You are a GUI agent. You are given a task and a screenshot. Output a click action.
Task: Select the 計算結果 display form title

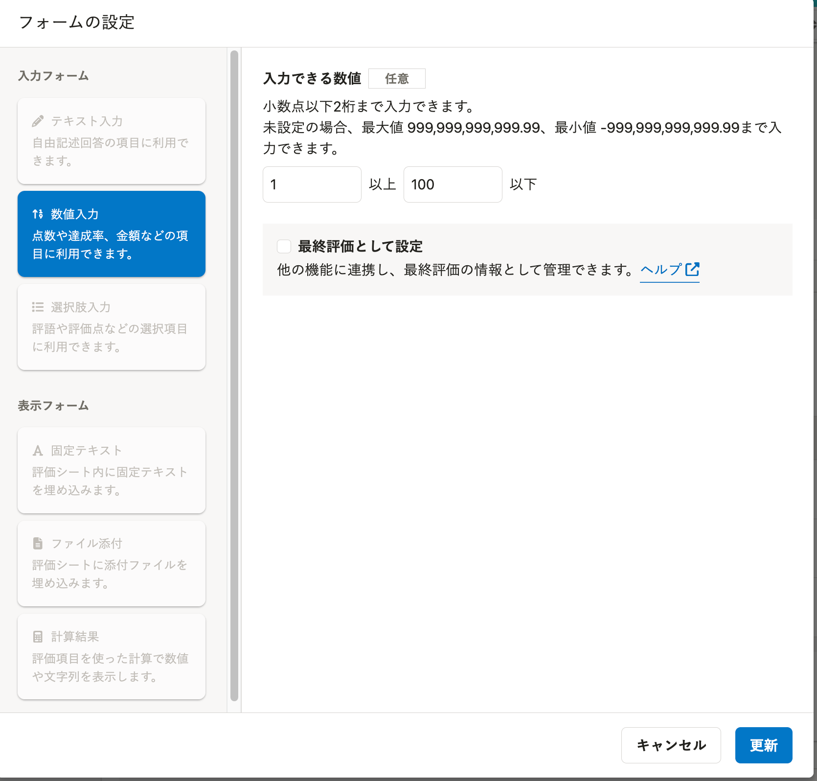(x=75, y=637)
